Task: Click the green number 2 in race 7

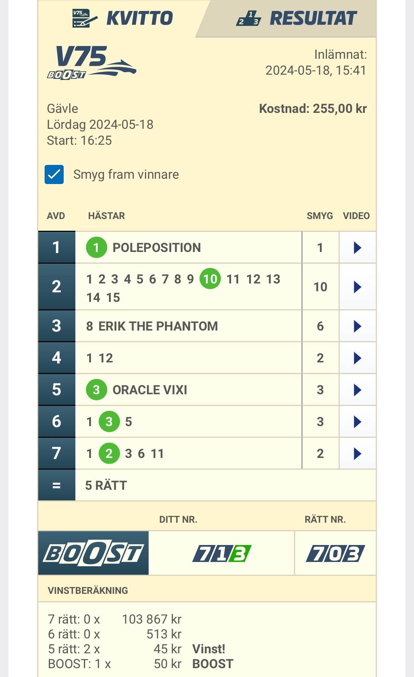Action: click(109, 453)
